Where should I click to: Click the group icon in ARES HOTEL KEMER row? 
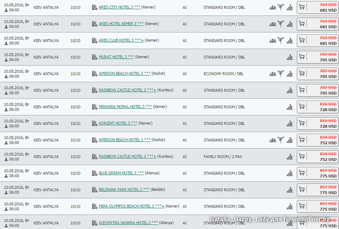pos(272,24)
